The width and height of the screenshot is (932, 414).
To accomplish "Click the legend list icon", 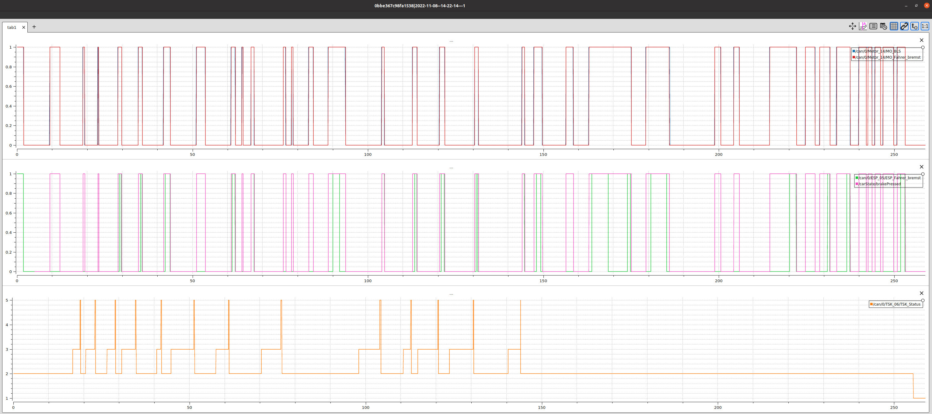I will (873, 26).
